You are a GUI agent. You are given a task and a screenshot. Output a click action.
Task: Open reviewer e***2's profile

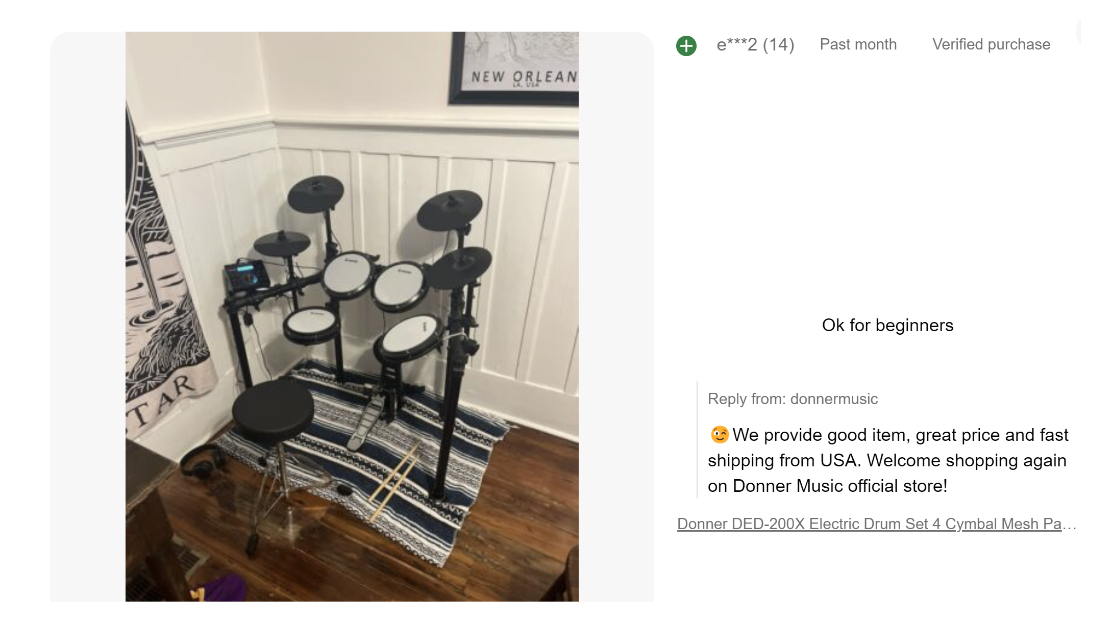(x=736, y=45)
